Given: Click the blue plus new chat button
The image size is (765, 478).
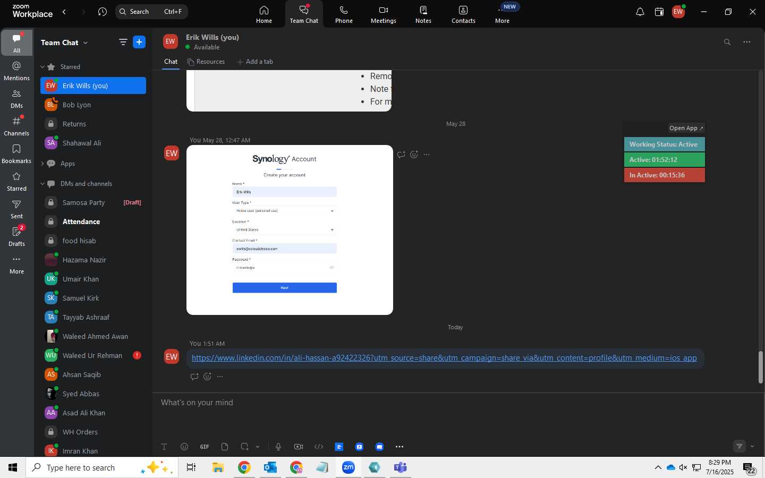Looking at the screenshot, I should click(x=139, y=42).
